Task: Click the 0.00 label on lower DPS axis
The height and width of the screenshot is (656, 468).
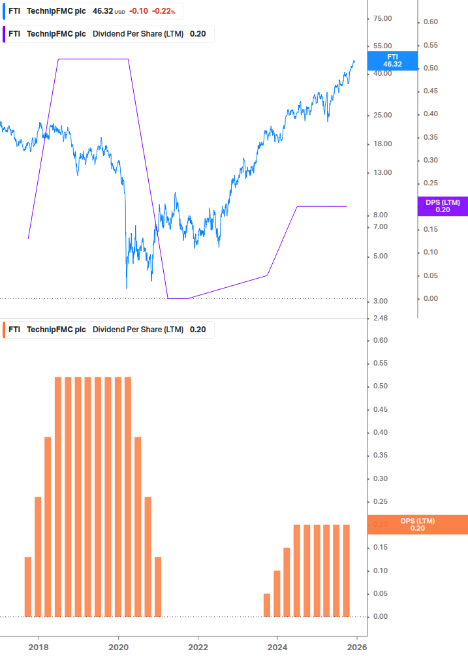Action: [x=380, y=617]
